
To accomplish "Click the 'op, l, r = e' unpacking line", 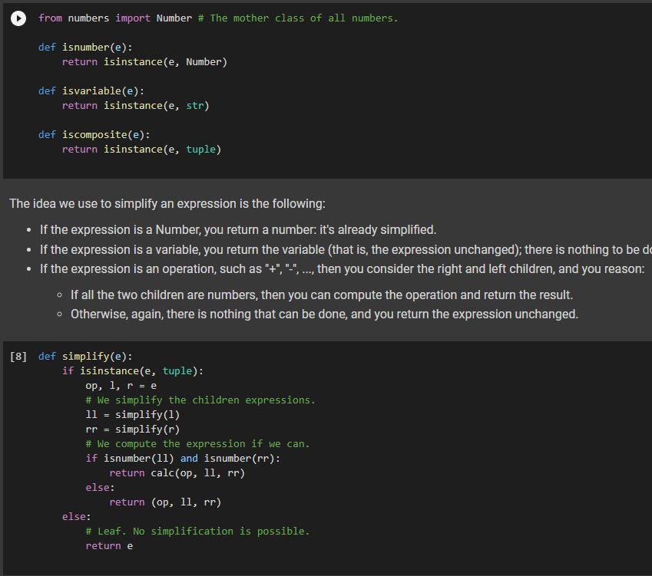I will coord(120,385).
